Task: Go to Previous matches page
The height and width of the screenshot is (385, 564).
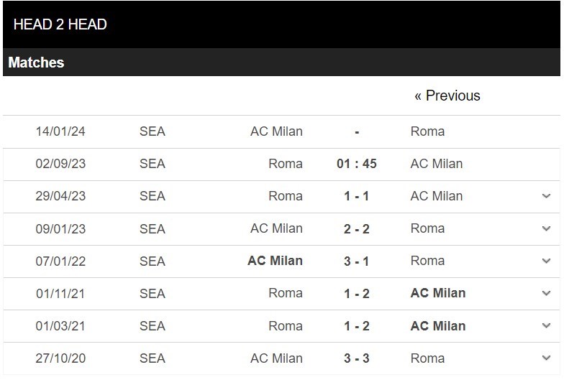Action: pyautogui.click(x=447, y=96)
